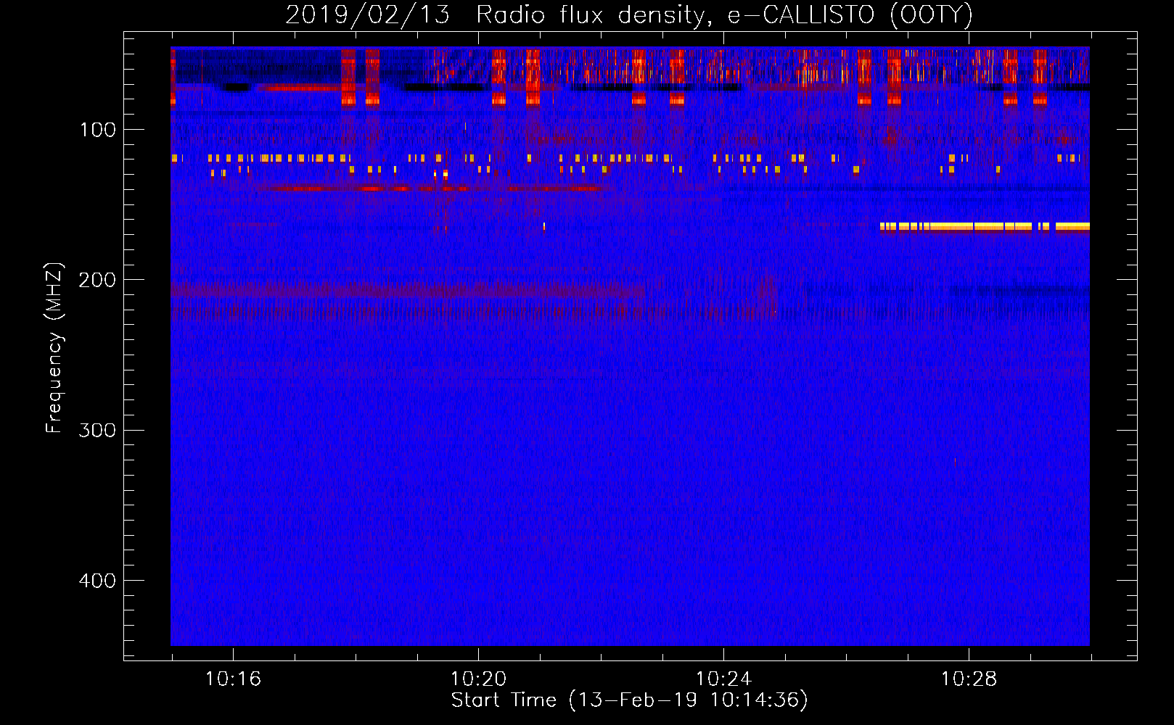
Task: Click the 10:28 time tick label
Action: point(969,679)
